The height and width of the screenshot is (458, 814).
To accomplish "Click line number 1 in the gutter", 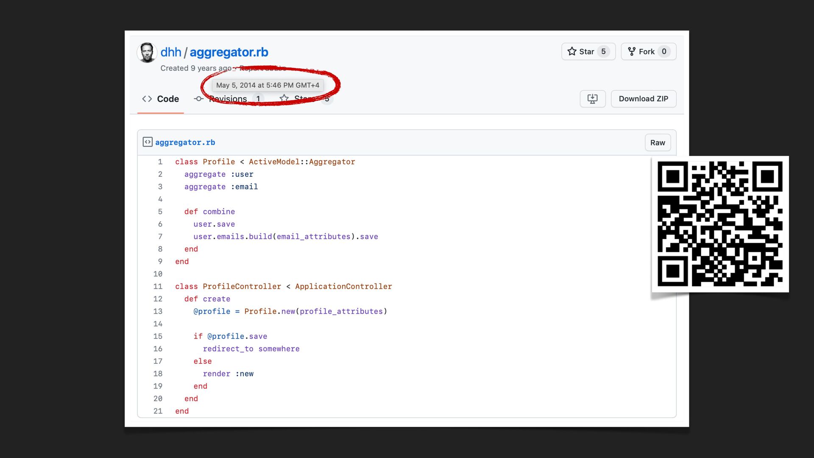I will pyautogui.click(x=160, y=162).
